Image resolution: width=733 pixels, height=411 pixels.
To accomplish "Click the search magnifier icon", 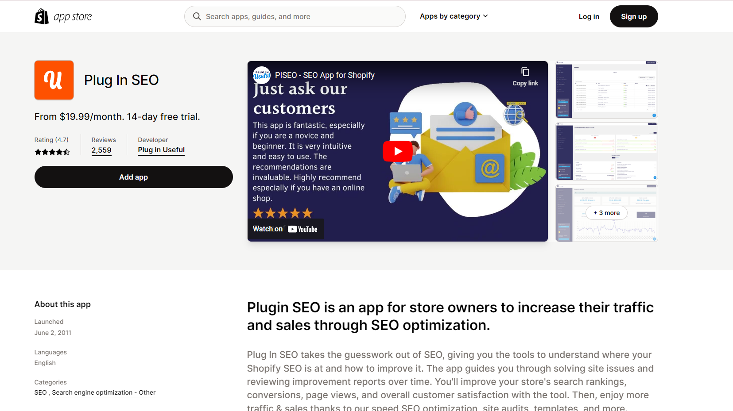I will (x=197, y=16).
